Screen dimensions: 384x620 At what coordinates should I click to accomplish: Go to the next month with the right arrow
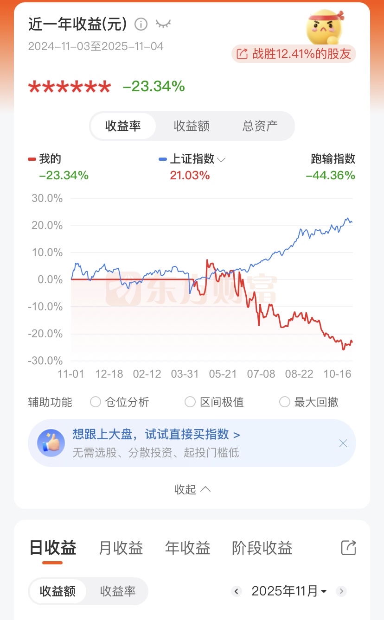pos(341,591)
